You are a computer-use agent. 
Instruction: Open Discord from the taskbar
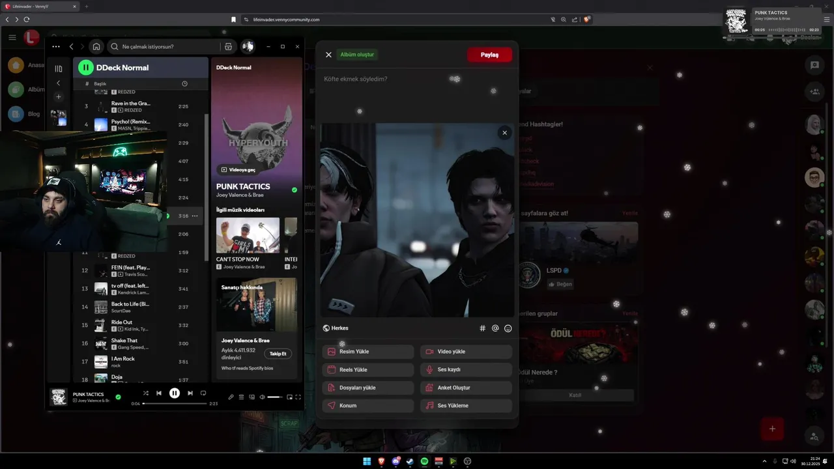[395, 461]
